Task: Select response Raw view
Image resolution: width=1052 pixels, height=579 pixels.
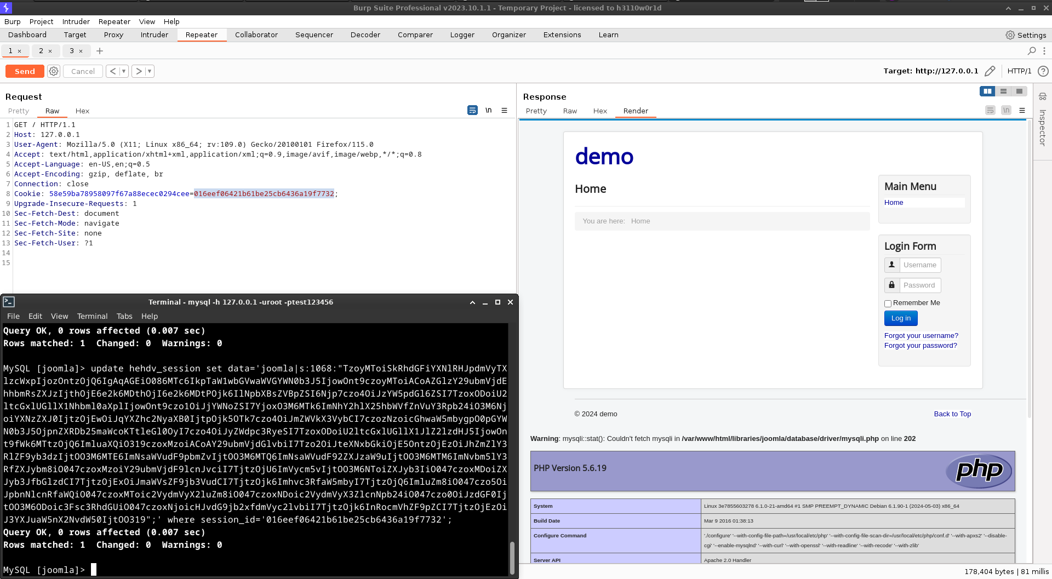Action: click(x=570, y=111)
